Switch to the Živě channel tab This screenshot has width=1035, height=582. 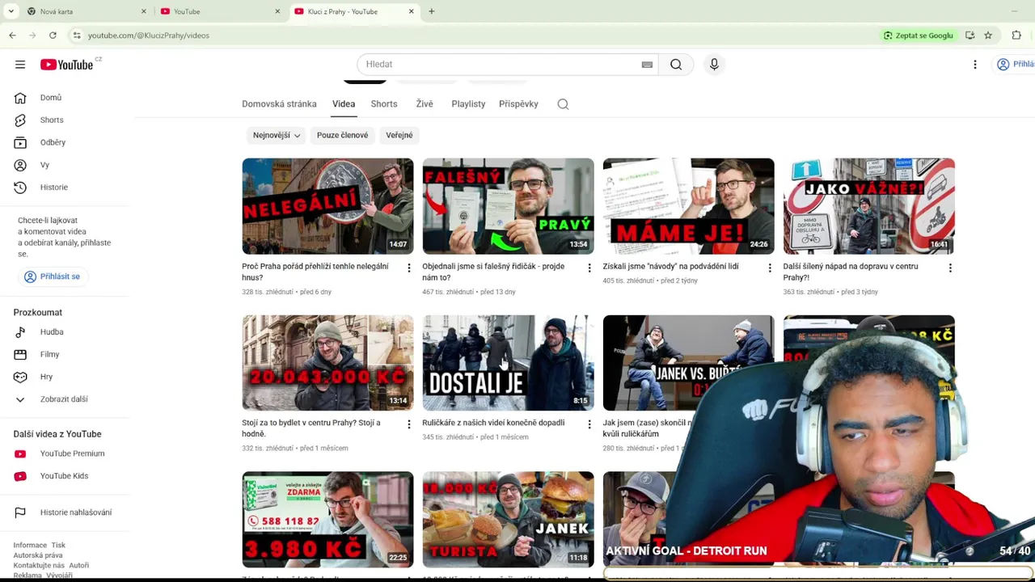425,104
